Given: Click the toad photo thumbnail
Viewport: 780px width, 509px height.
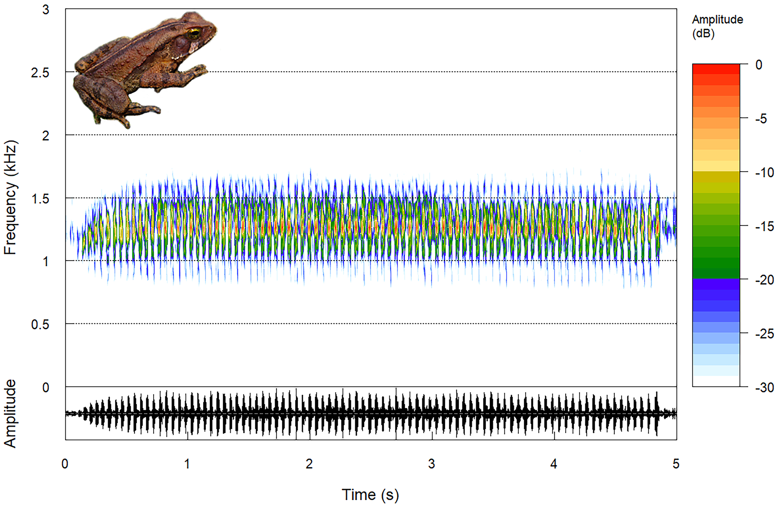Looking at the screenshot, I should (145, 70).
